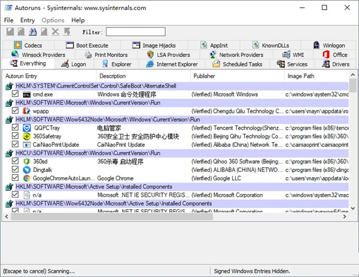Click the wpapp entry icon
359x277 pixels.
(27, 111)
